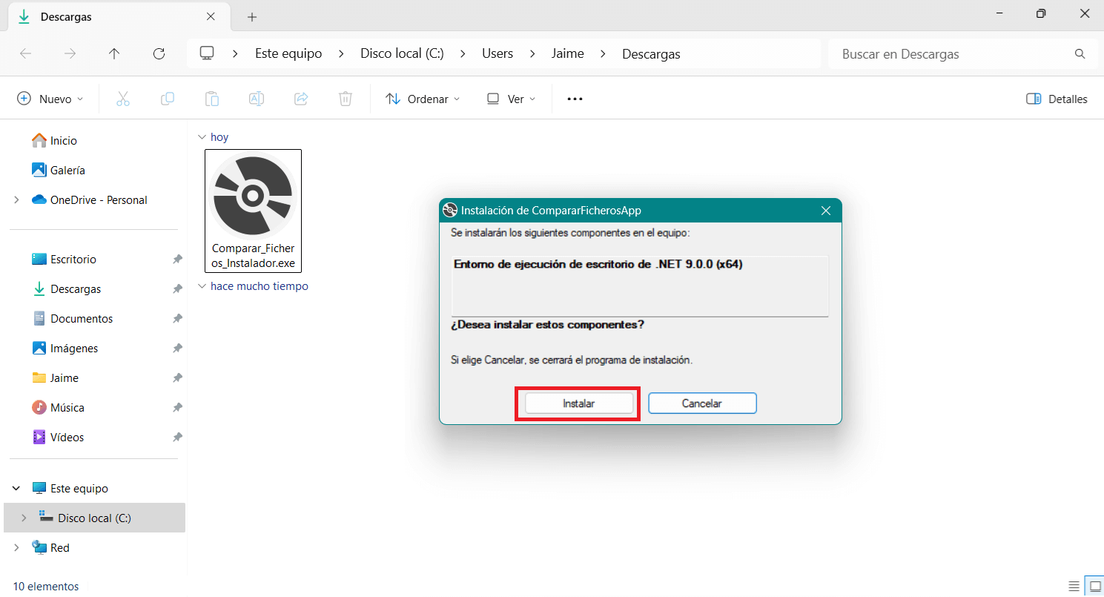The height and width of the screenshot is (597, 1104).
Task: Click the Share icon in toolbar
Action: click(301, 99)
